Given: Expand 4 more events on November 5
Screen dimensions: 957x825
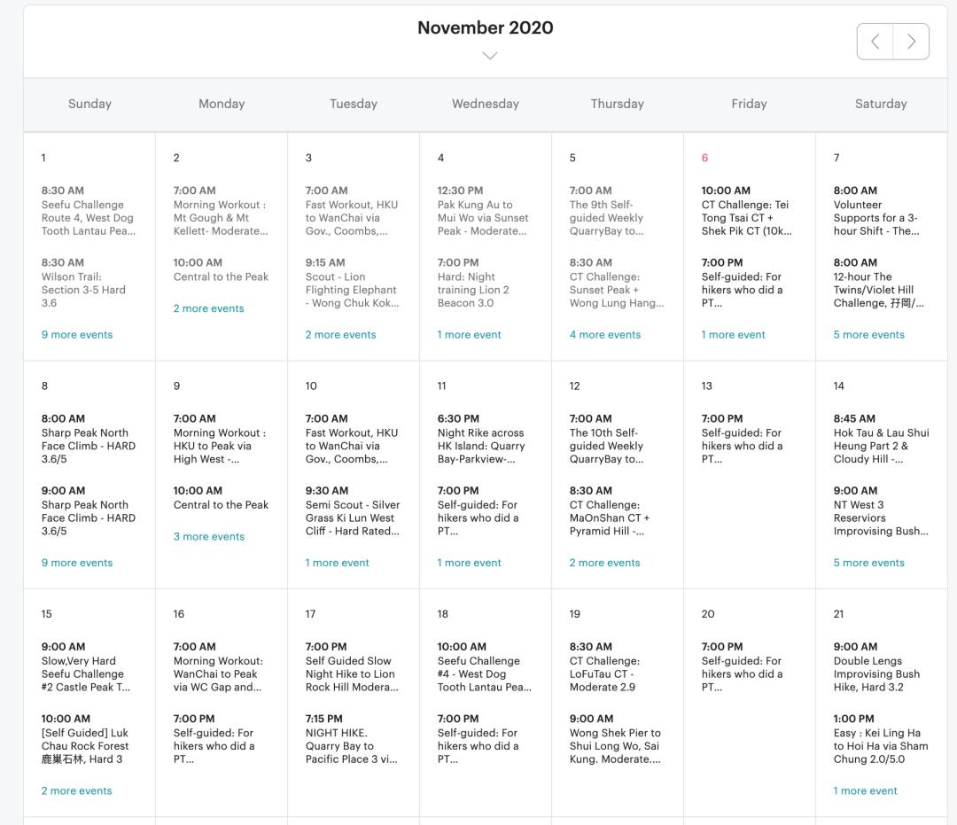Looking at the screenshot, I should (x=604, y=335).
